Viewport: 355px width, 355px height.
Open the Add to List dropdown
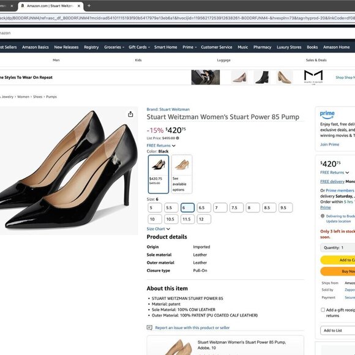338,331
